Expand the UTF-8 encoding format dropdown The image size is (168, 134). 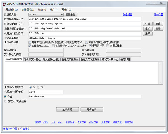62,92
